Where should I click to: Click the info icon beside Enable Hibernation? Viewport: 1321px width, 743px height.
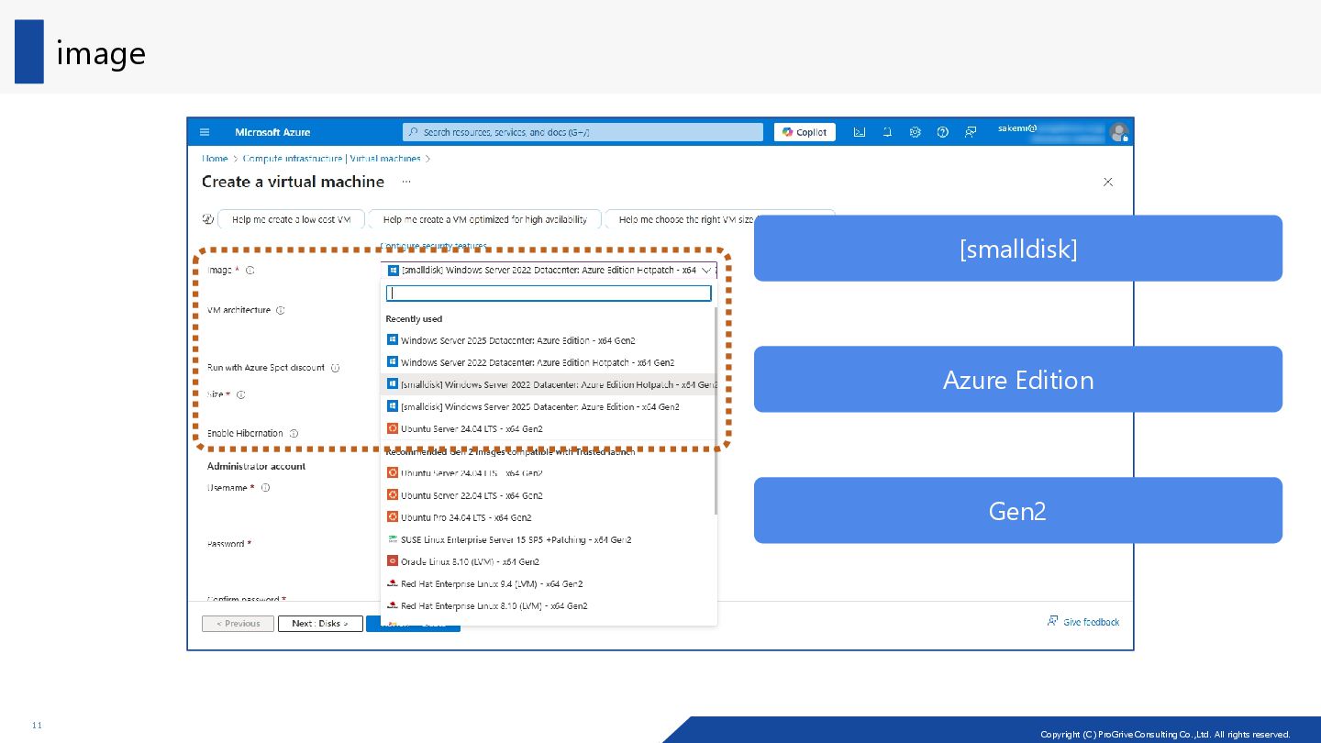pos(294,433)
